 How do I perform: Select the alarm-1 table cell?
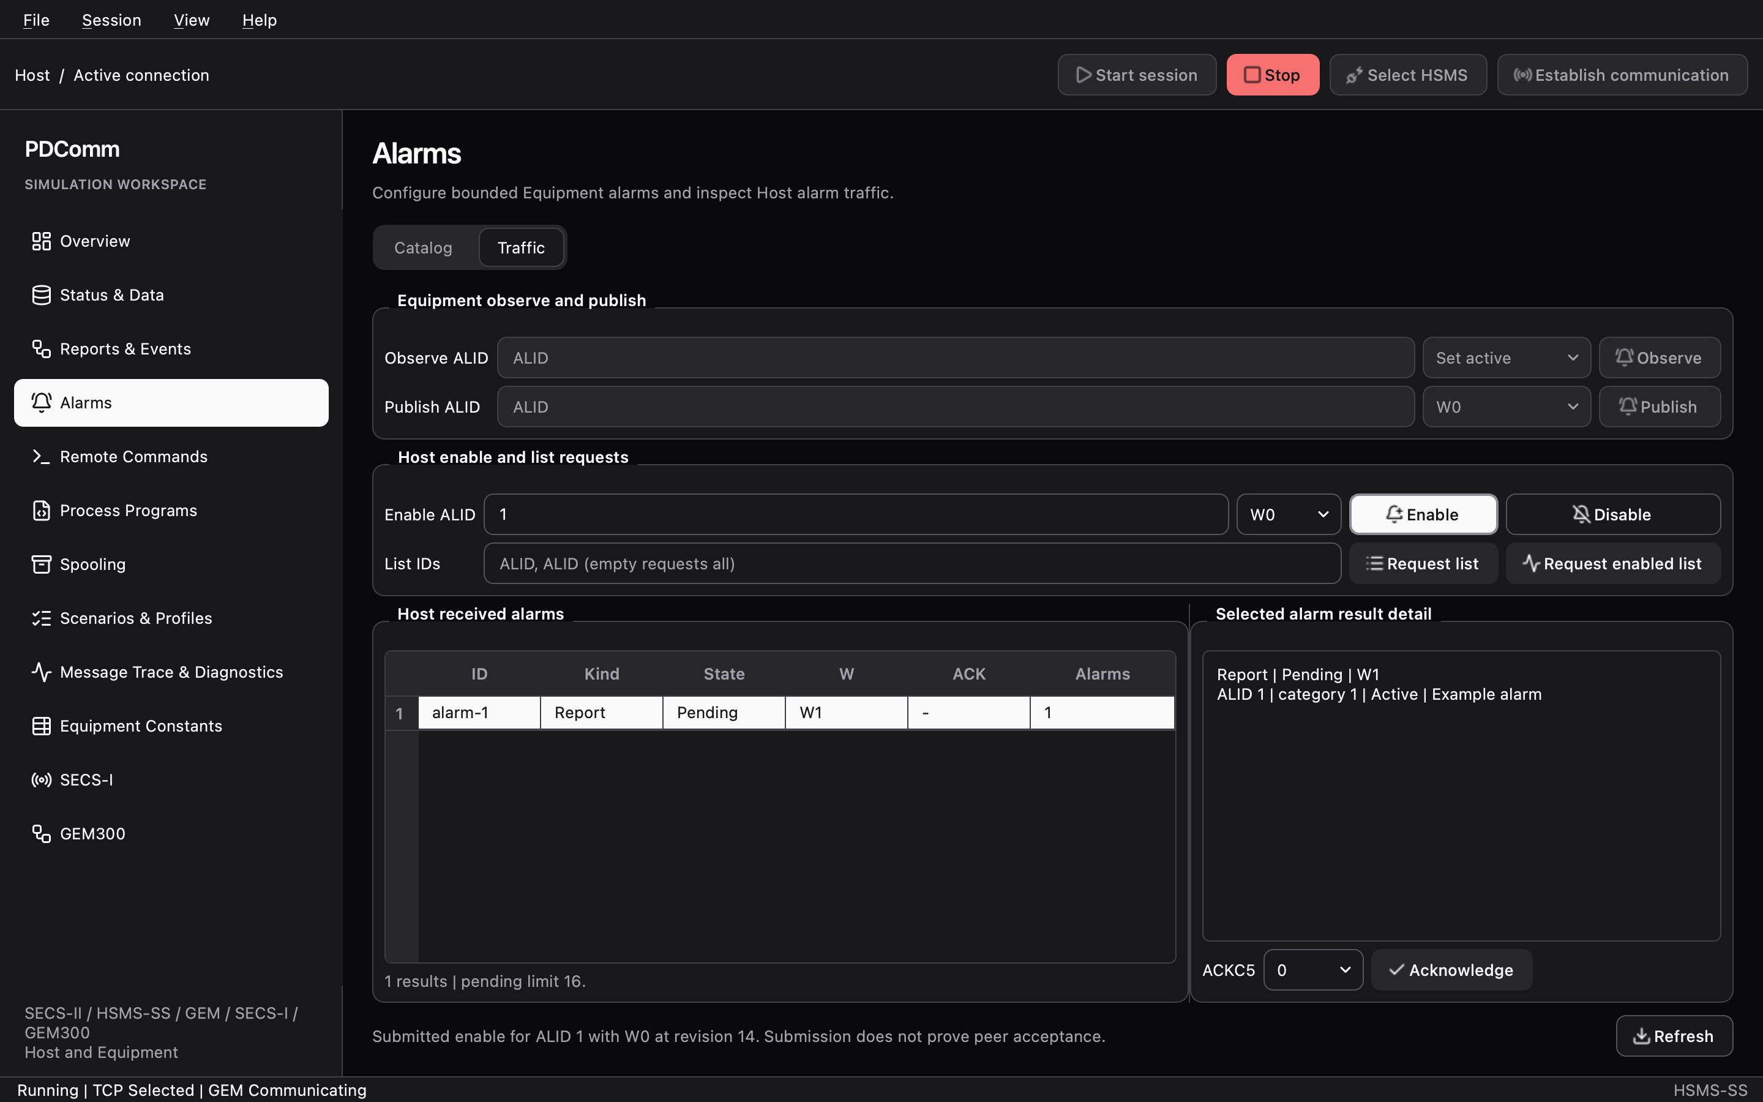click(x=479, y=713)
